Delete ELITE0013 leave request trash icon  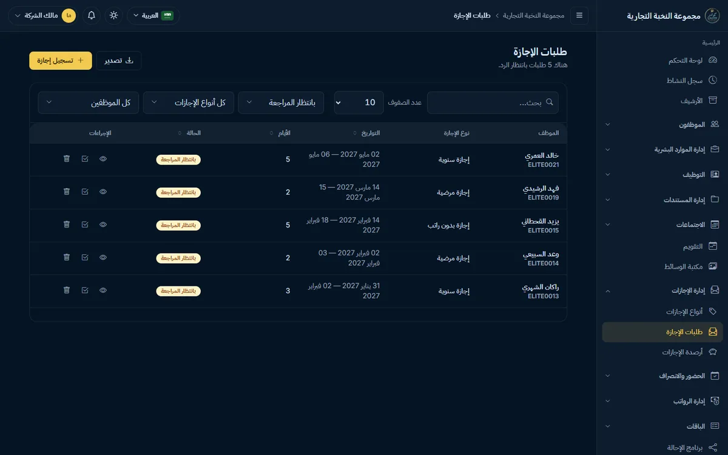(67, 290)
